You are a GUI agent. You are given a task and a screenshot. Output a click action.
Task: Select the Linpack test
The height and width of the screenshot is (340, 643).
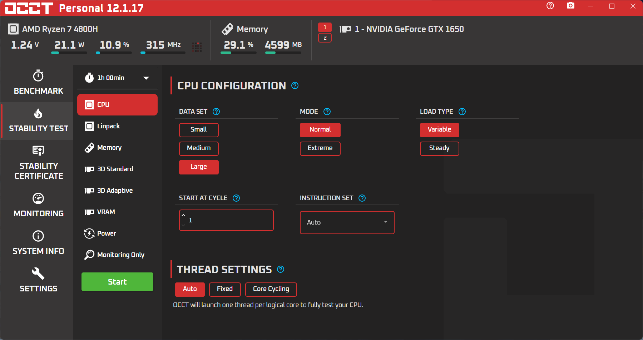click(117, 126)
